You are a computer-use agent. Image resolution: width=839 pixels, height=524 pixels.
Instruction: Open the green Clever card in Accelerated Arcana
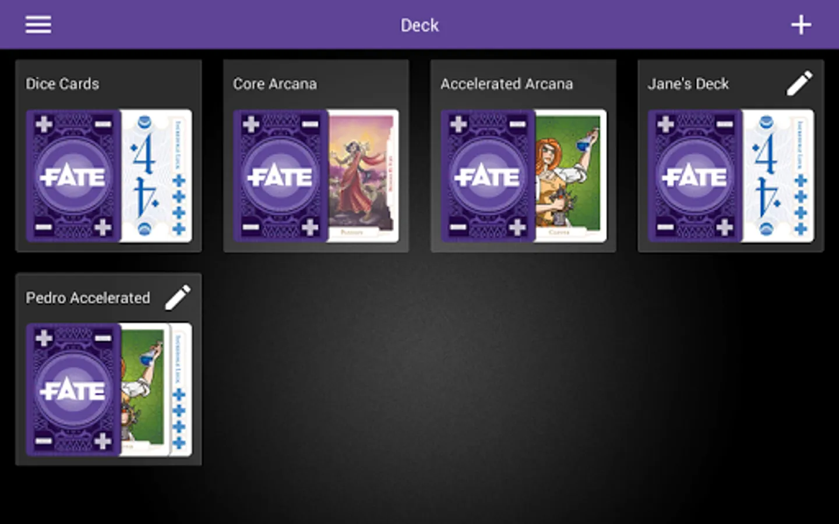[571, 176]
